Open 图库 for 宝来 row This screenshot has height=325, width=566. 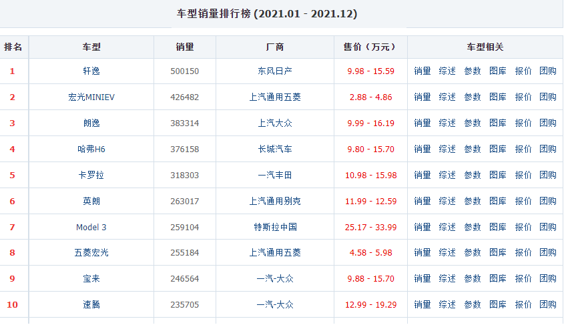[x=498, y=278]
